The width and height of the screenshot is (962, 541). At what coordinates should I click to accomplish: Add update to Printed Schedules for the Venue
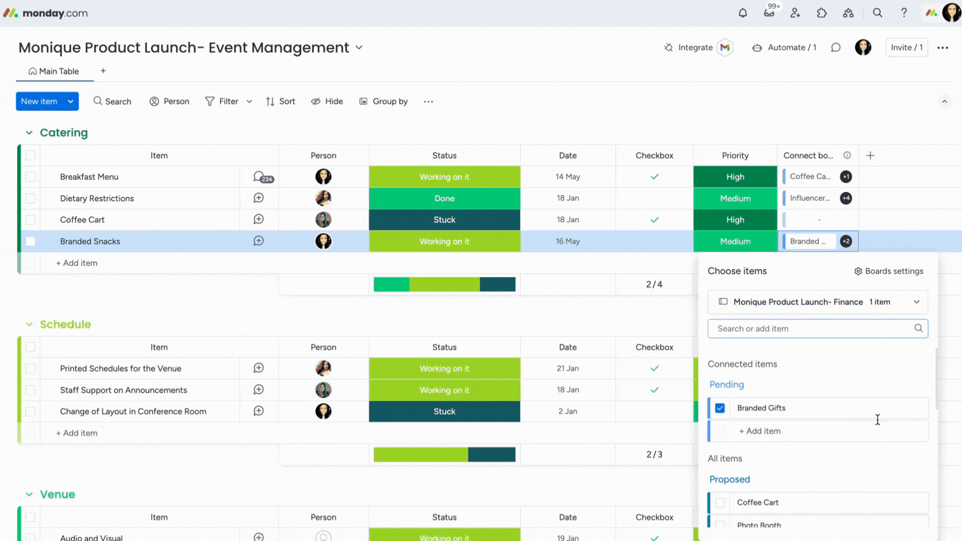coord(259,368)
